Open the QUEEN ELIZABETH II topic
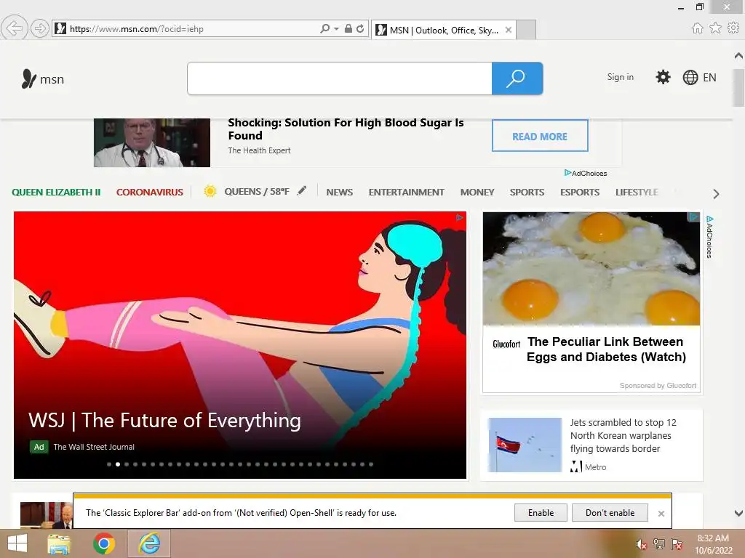Viewport: 745px width, 558px height. (x=56, y=192)
